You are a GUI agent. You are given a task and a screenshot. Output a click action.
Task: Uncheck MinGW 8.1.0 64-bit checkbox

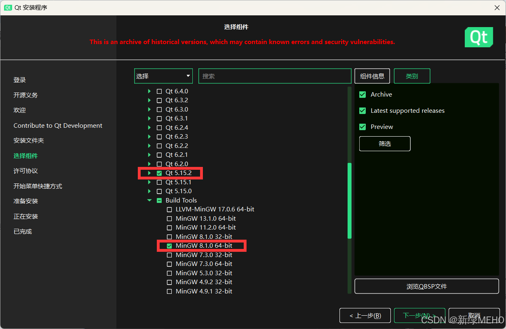pos(169,246)
